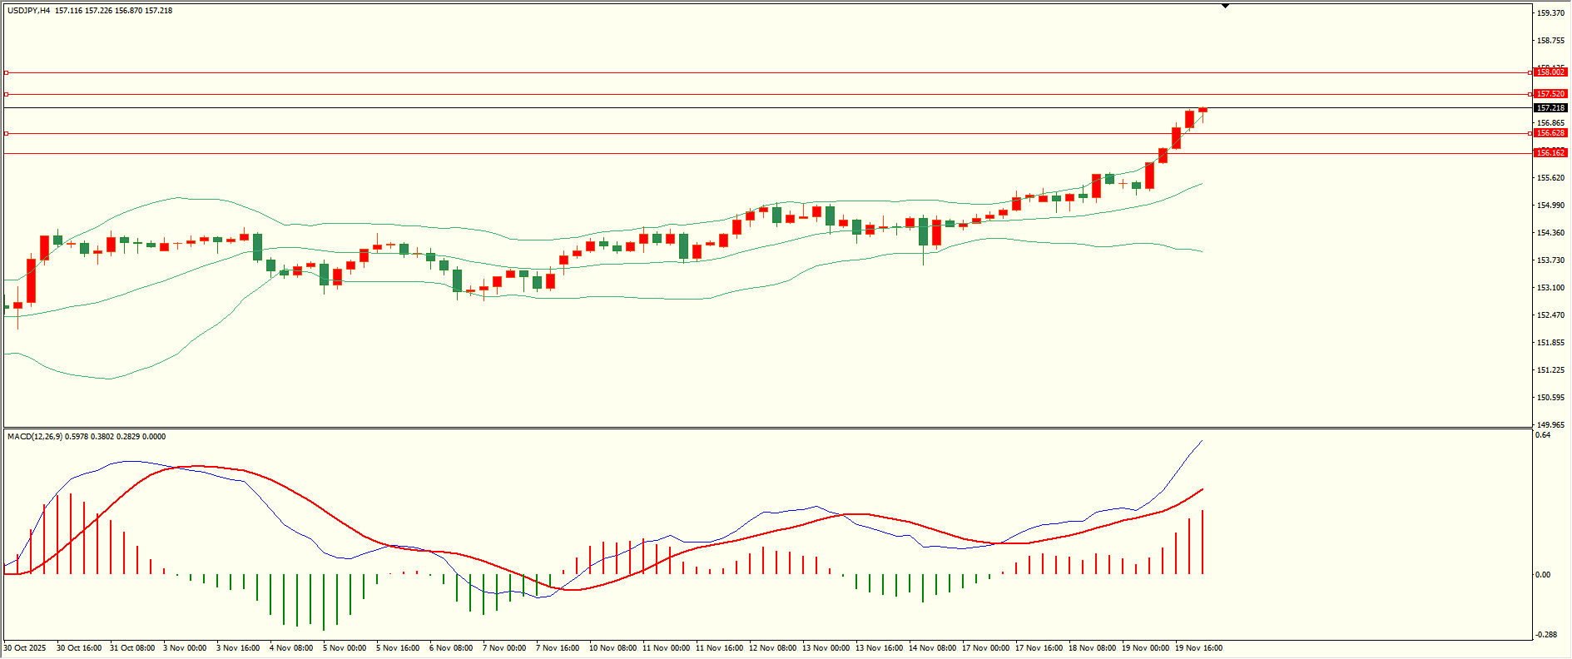1572x659 pixels.
Task: Click the red 156.162 price label
Action: tap(1550, 153)
